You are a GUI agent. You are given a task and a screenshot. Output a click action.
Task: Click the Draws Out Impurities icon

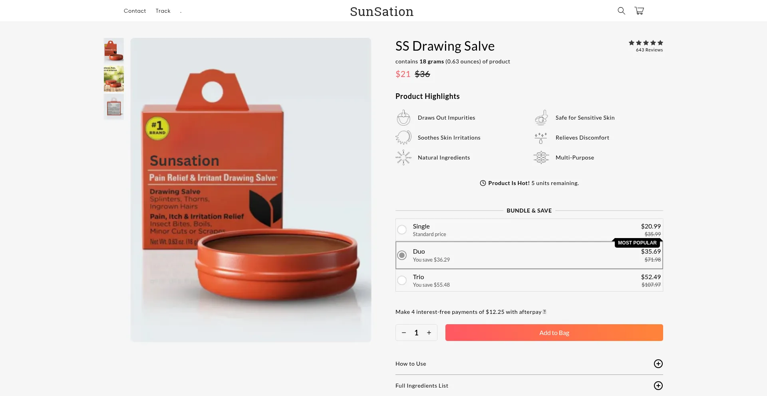coord(403,118)
